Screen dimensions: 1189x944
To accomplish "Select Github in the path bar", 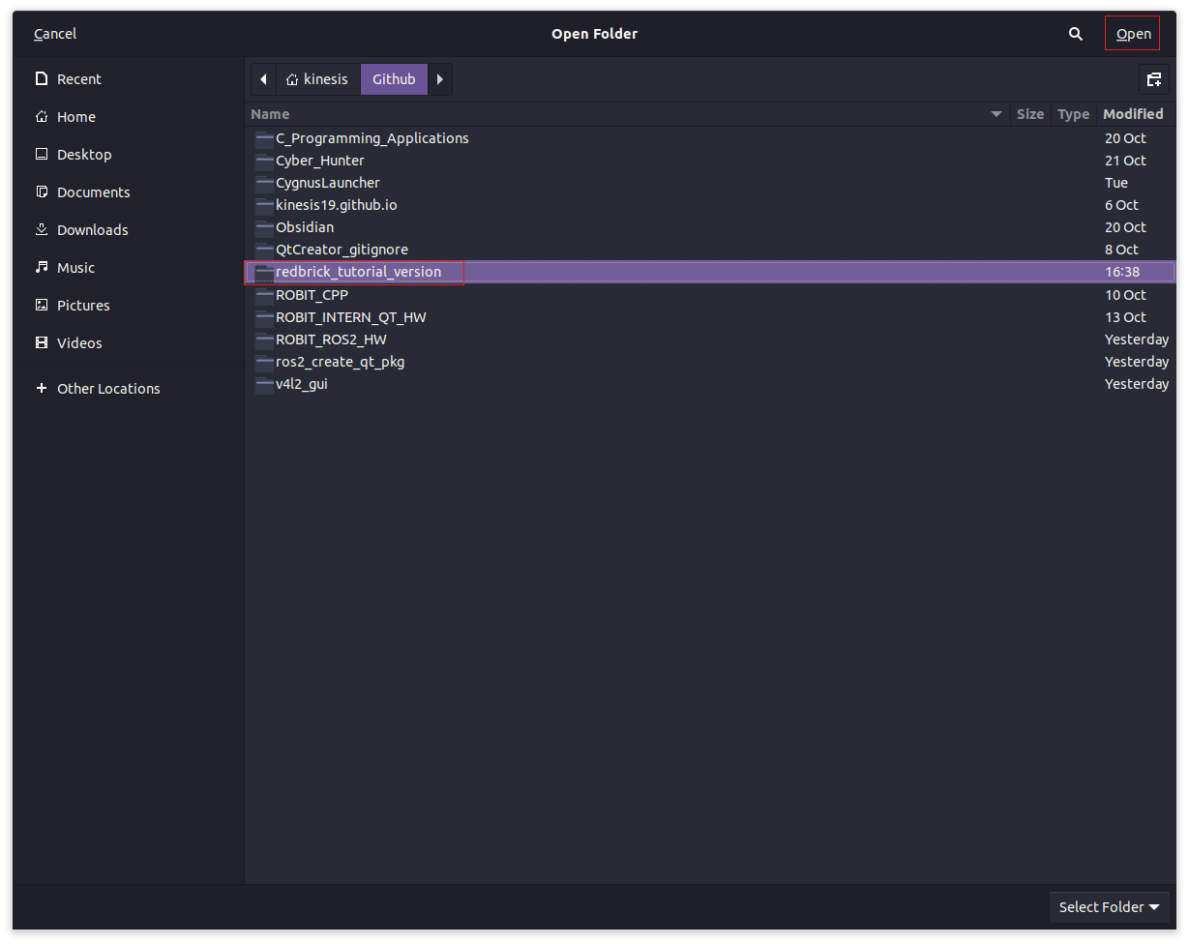I will click(394, 79).
